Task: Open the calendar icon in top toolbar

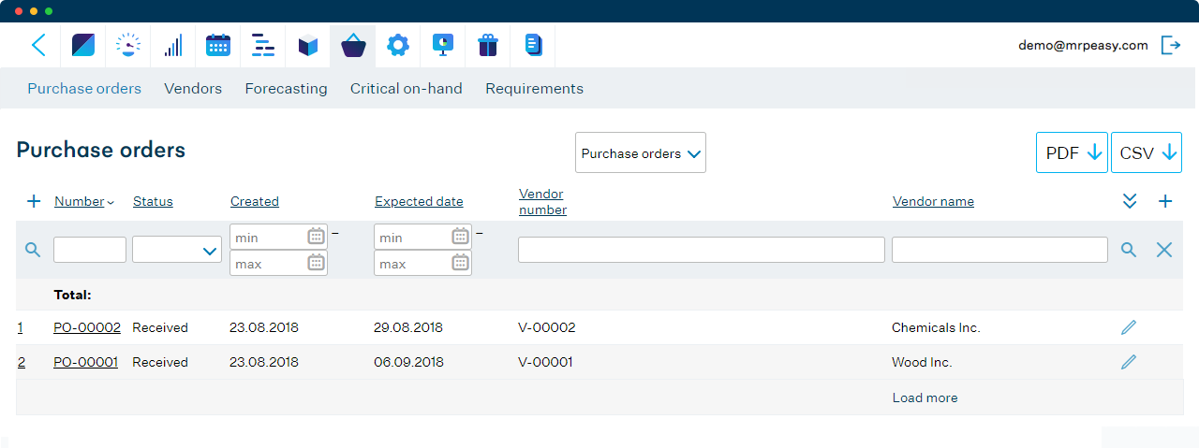Action: click(x=218, y=45)
